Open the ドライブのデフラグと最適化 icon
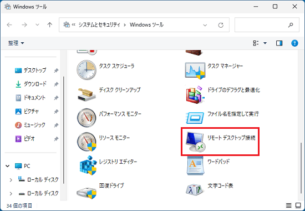Viewport: 305px width, 211px height. pyautogui.click(x=195, y=95)
